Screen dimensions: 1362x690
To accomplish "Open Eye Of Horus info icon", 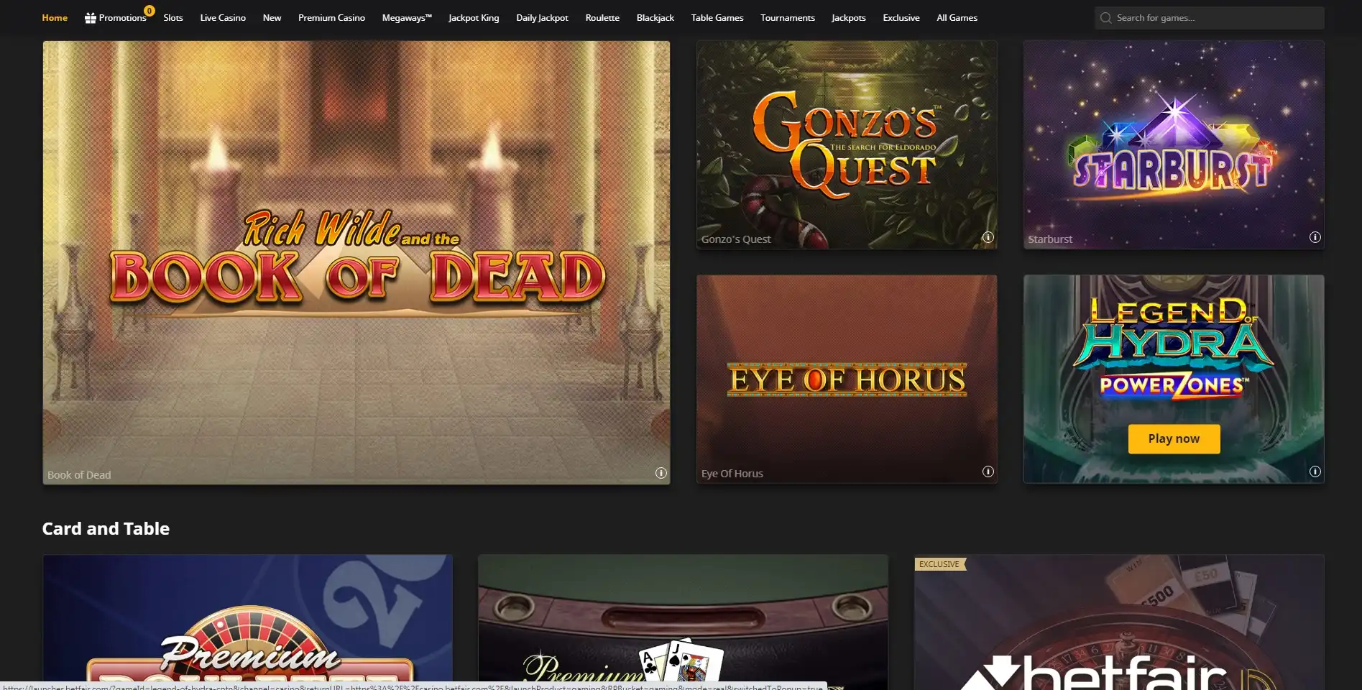I will click(988, 471).
